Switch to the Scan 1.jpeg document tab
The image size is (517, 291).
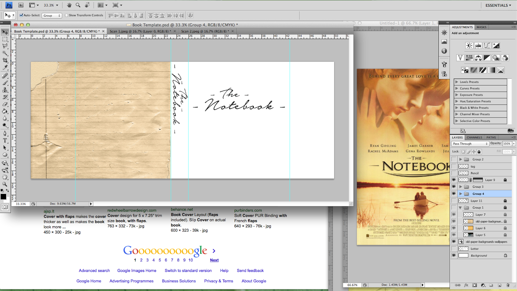[x=141, y=31]
